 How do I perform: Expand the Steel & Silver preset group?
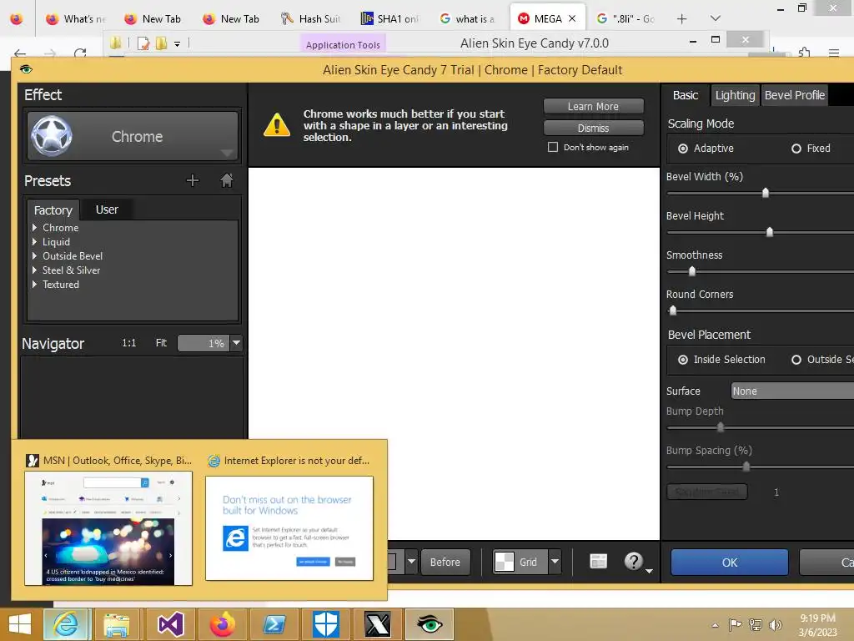[35, 270]
